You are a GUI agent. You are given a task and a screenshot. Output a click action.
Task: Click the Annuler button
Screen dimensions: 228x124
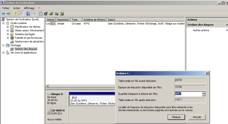pos(197,117)
